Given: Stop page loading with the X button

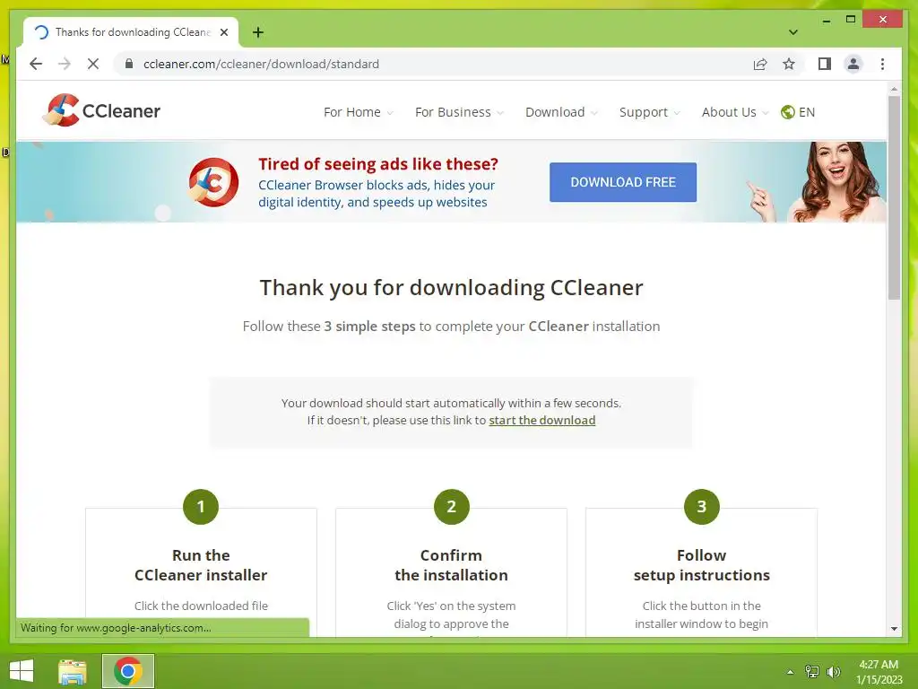Looking at the screenshot, I should click(x=93, y=64).
